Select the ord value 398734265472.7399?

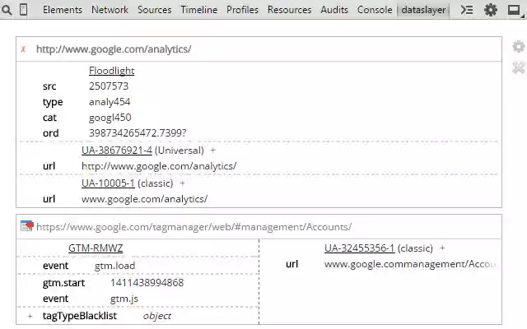tap(138, 133)
